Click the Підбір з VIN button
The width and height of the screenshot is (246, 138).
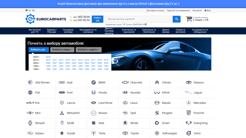(x=97, y=19)
